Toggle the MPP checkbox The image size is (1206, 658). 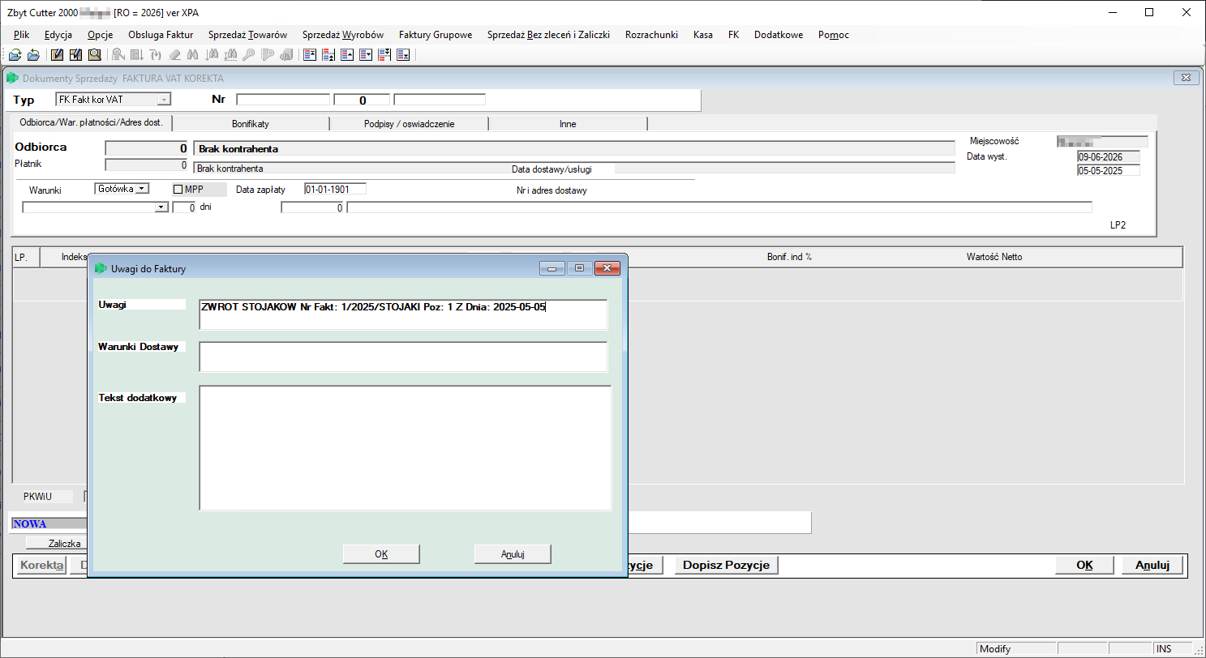coord(178,189)
